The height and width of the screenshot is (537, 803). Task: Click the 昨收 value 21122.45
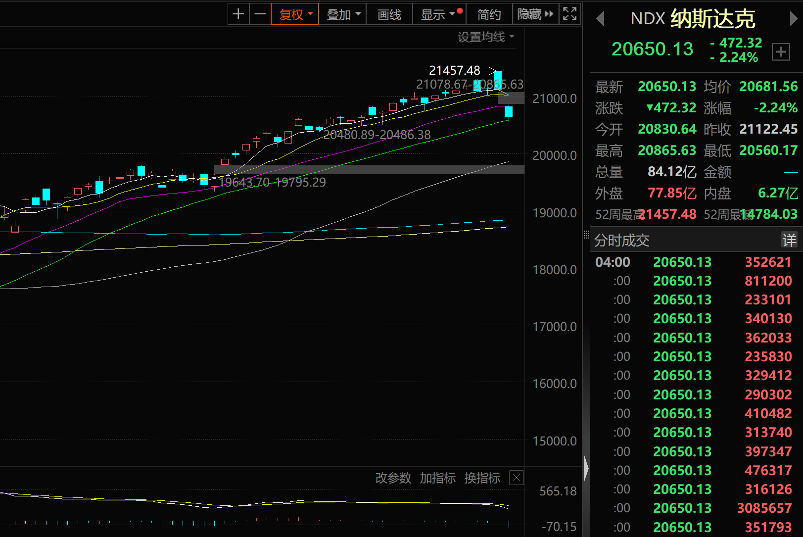[768, 129]
